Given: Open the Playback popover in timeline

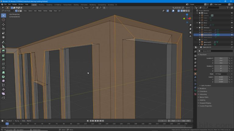Looking at the screenshot, I should (x=10, y=121).
